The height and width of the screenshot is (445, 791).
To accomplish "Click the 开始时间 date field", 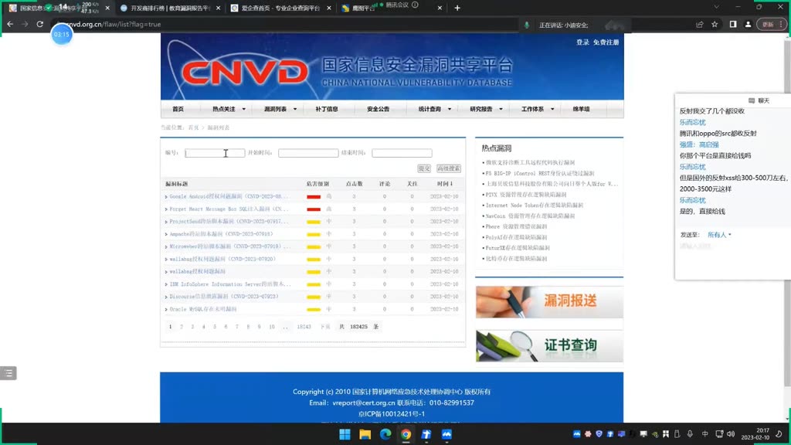I will 308,153.
